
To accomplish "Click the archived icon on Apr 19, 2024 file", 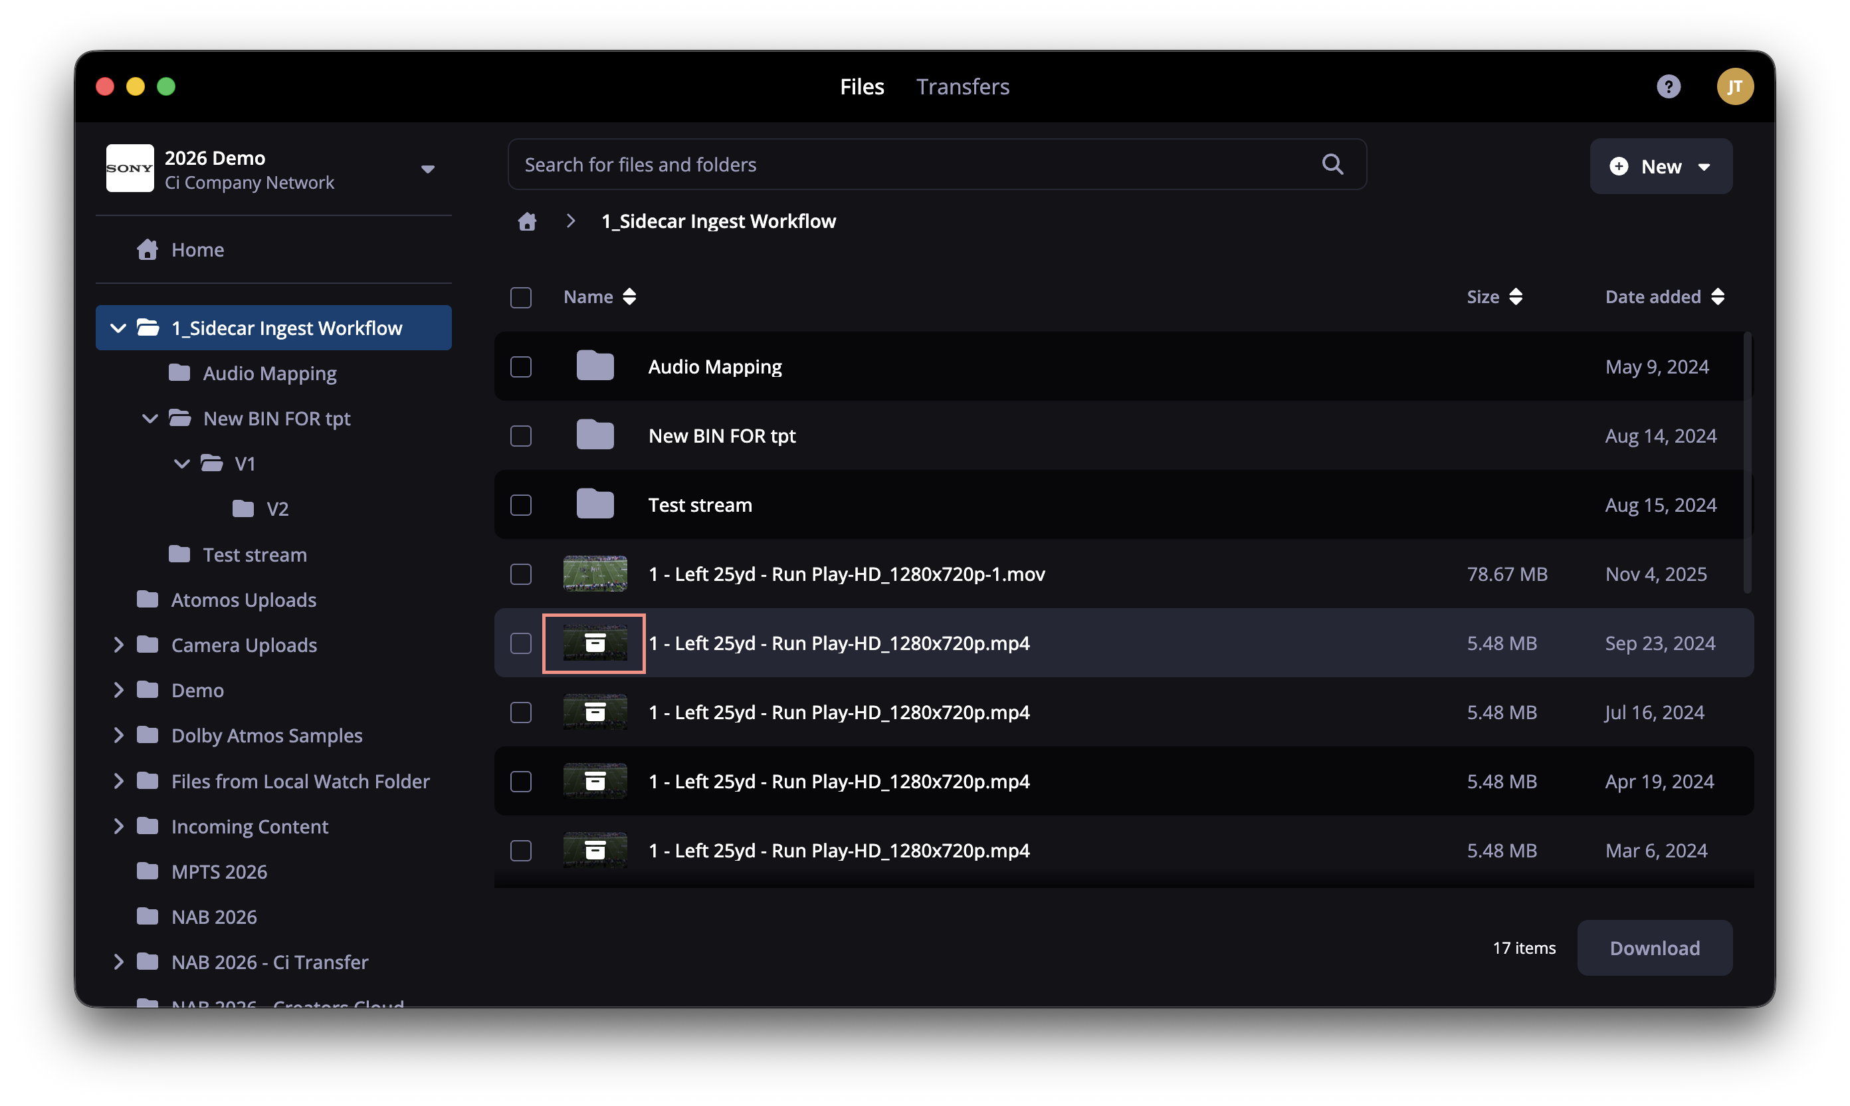I will coord(595,781).
